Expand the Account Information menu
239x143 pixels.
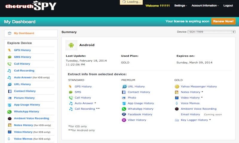pyautogui.click(x=205, y=6)
